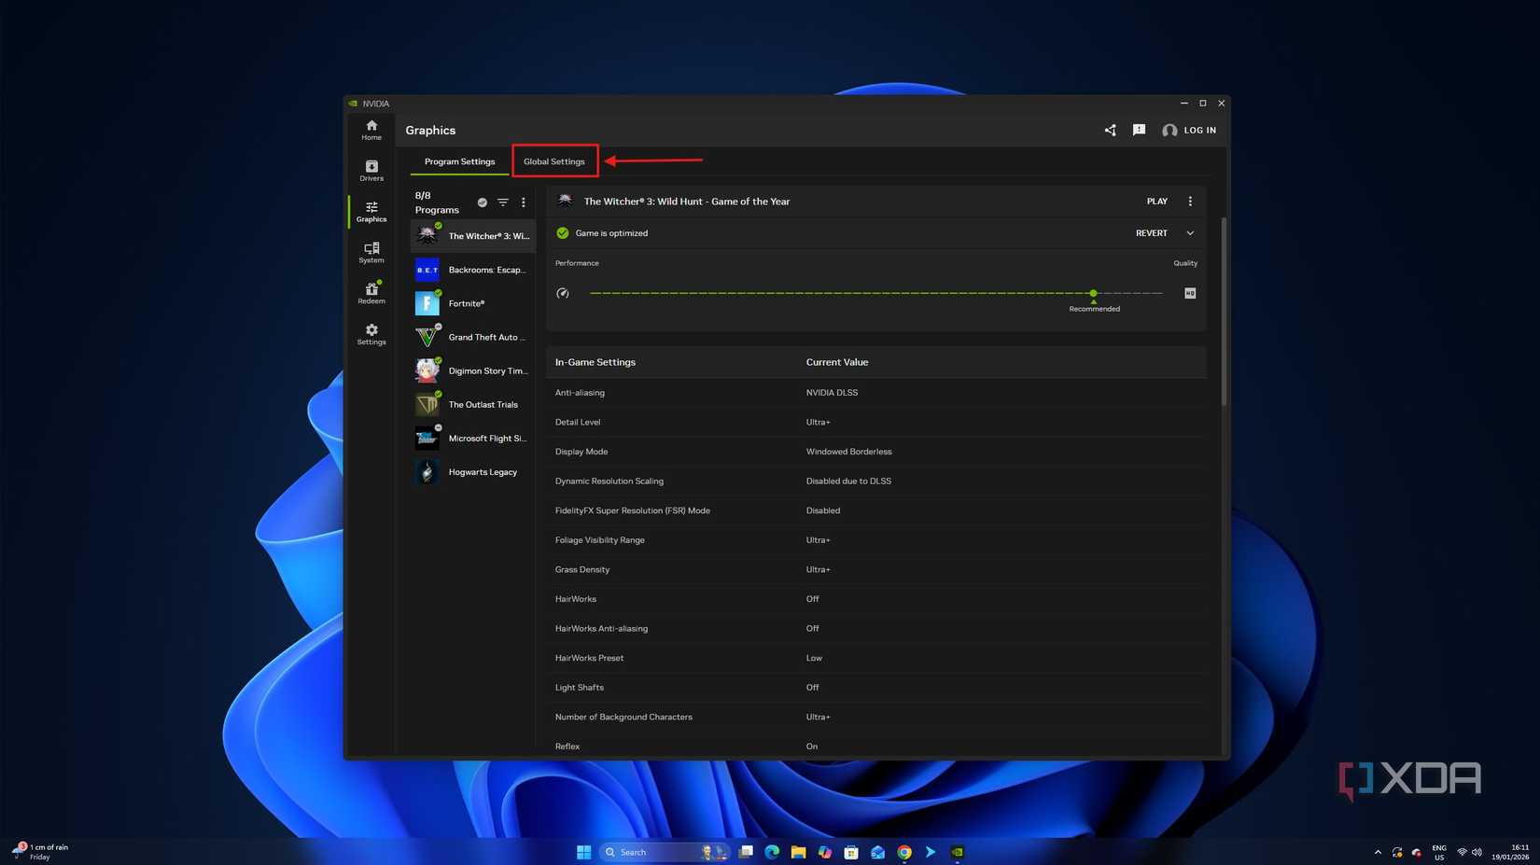Open the Drivers section
1540x865 pixels.
point(371,172)
